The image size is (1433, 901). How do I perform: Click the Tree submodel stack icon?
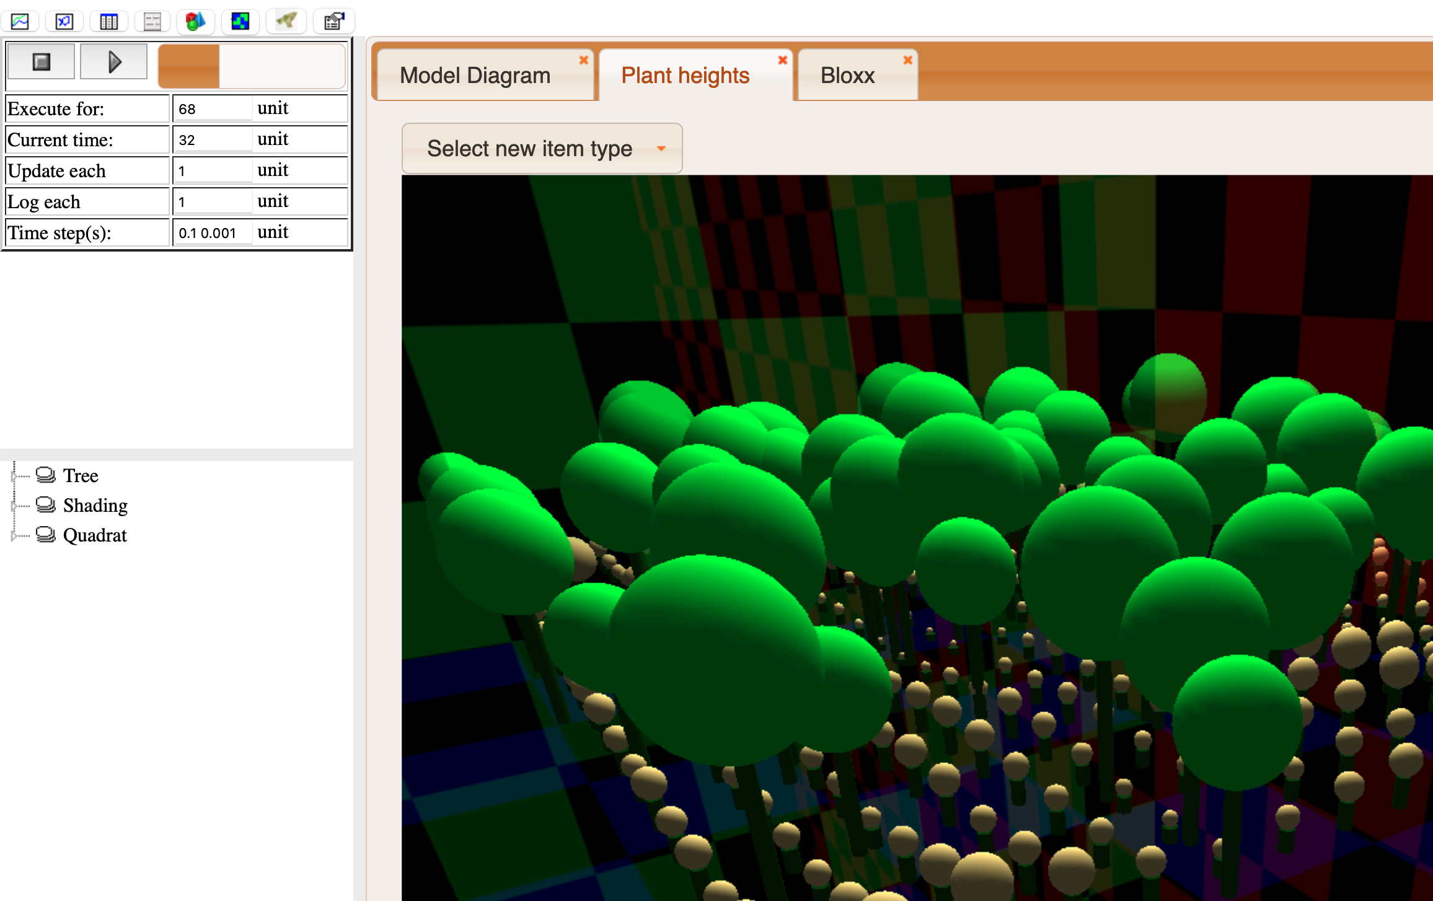pyautogui.click(x=45, y=475)
